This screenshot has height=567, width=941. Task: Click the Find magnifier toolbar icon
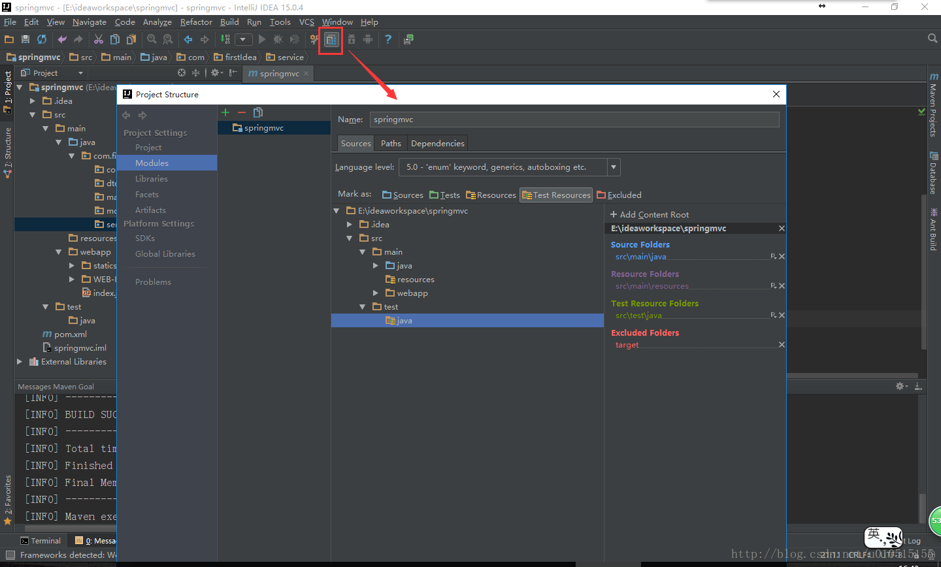[x=152, y=39]
